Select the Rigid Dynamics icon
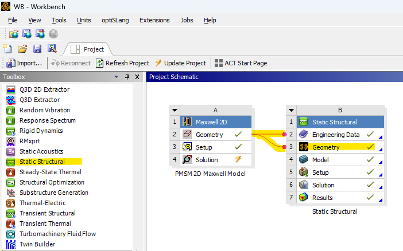403x251 pixels. coord(11,131)
